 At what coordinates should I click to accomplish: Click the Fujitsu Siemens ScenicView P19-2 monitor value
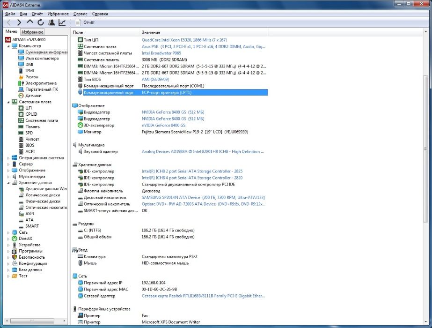click(x=195, y=132)
